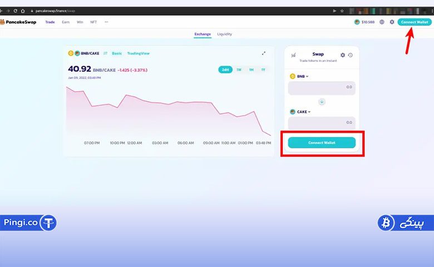
Task: Bookmark the page with star icon
Action: tap(342, 11)
